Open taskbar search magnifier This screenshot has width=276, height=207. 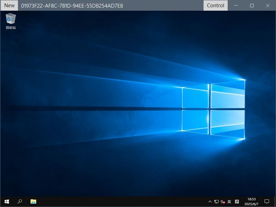coord(20,201)
